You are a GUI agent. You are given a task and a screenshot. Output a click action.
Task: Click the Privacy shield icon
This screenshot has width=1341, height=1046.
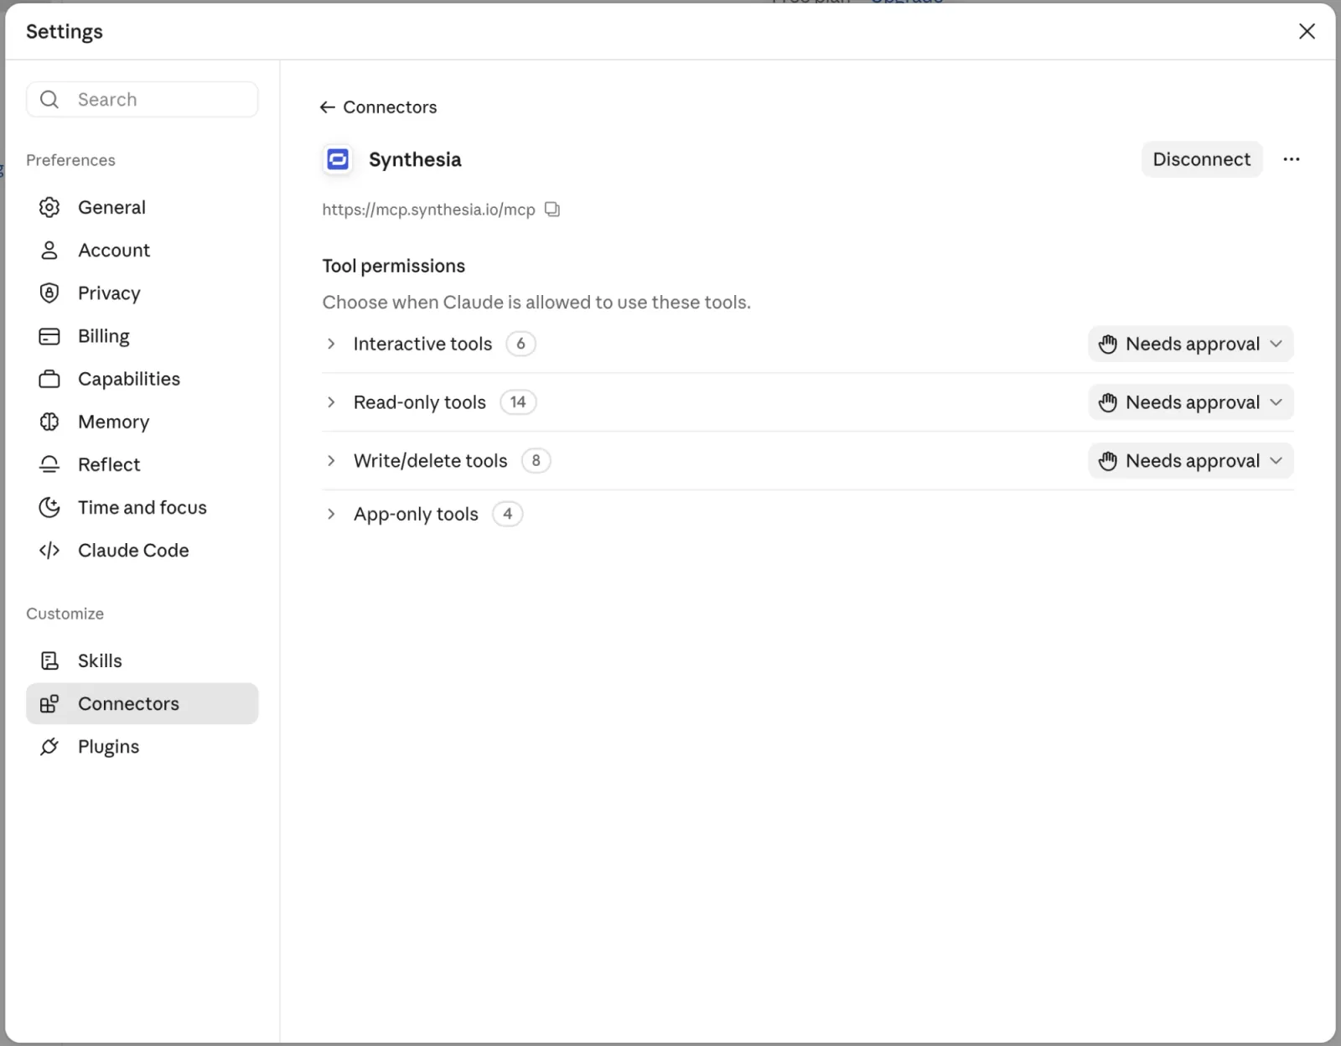[x=49, y=293]
